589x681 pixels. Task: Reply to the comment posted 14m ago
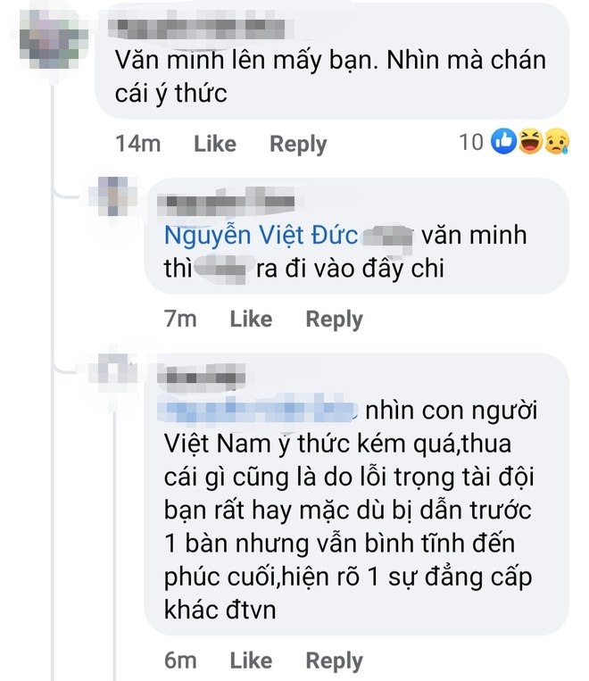298,145
